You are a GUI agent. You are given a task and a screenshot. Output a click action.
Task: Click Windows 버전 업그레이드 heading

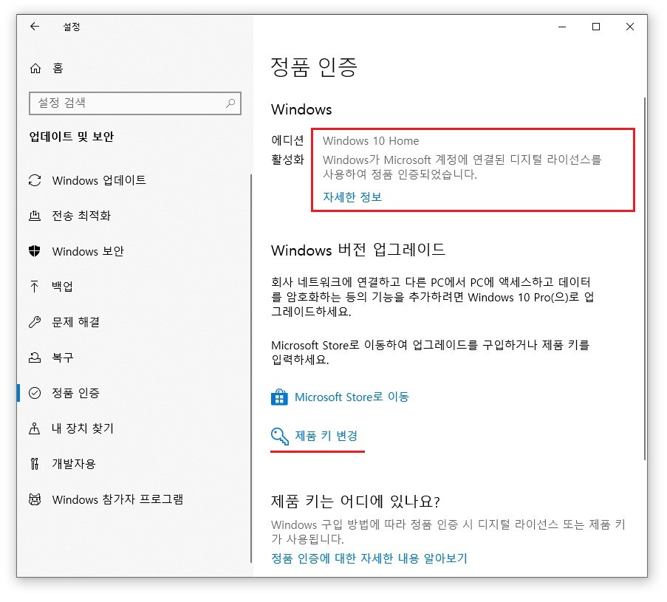pyautogui.click(x=358, y=250)
